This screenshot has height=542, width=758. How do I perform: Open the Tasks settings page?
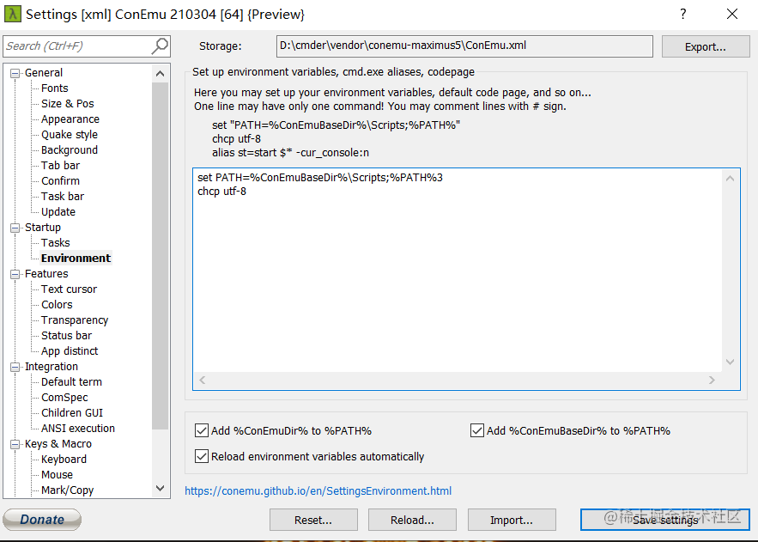click(x=55, y=243)
